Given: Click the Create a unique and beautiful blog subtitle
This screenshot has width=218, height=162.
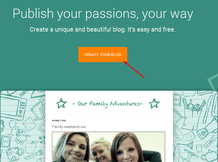Looking at the screenshot, I should pyautogui.click(x=102, y=29).
